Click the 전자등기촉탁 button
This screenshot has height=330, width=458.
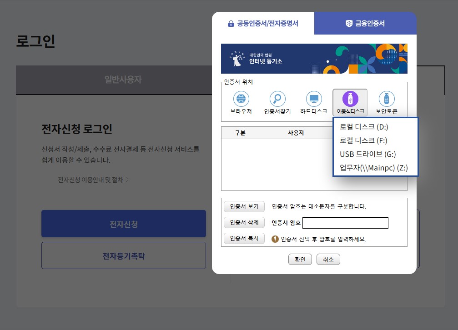tap(124, 255)
